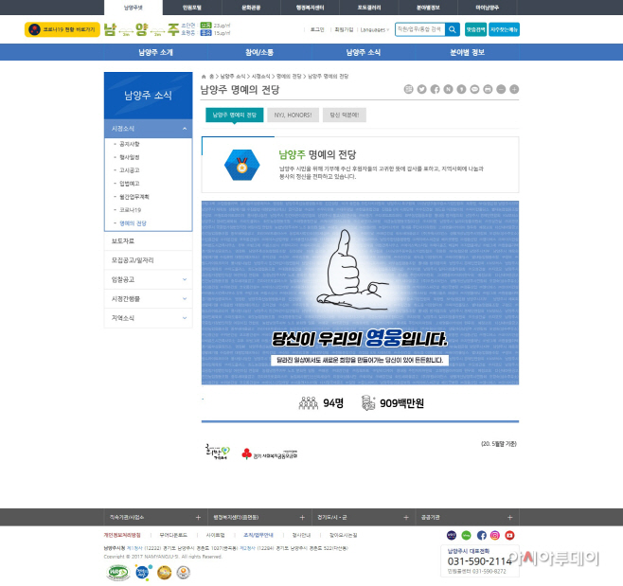Image resolution: width=623 pixels, height=586 pixels.
Task: Select the 마이남양주 top tab
Action: [x=487, y=8]
